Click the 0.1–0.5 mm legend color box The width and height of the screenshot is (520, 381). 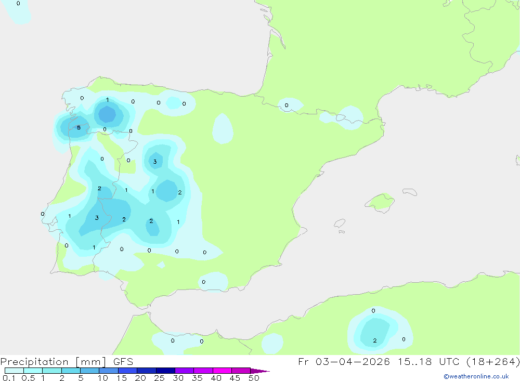14,371
